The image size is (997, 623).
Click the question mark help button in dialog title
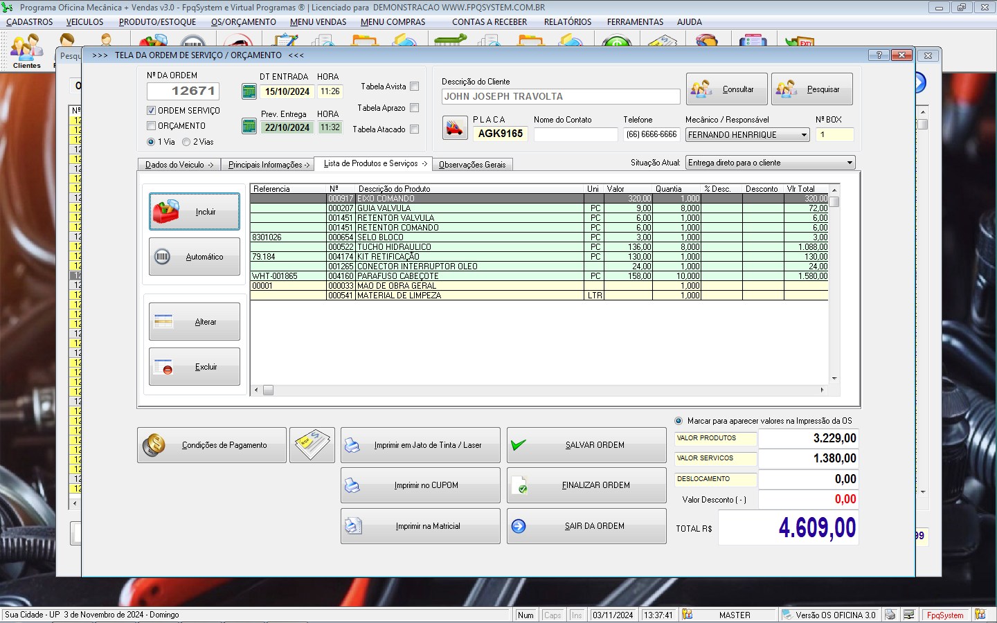(x=879, y=55)
